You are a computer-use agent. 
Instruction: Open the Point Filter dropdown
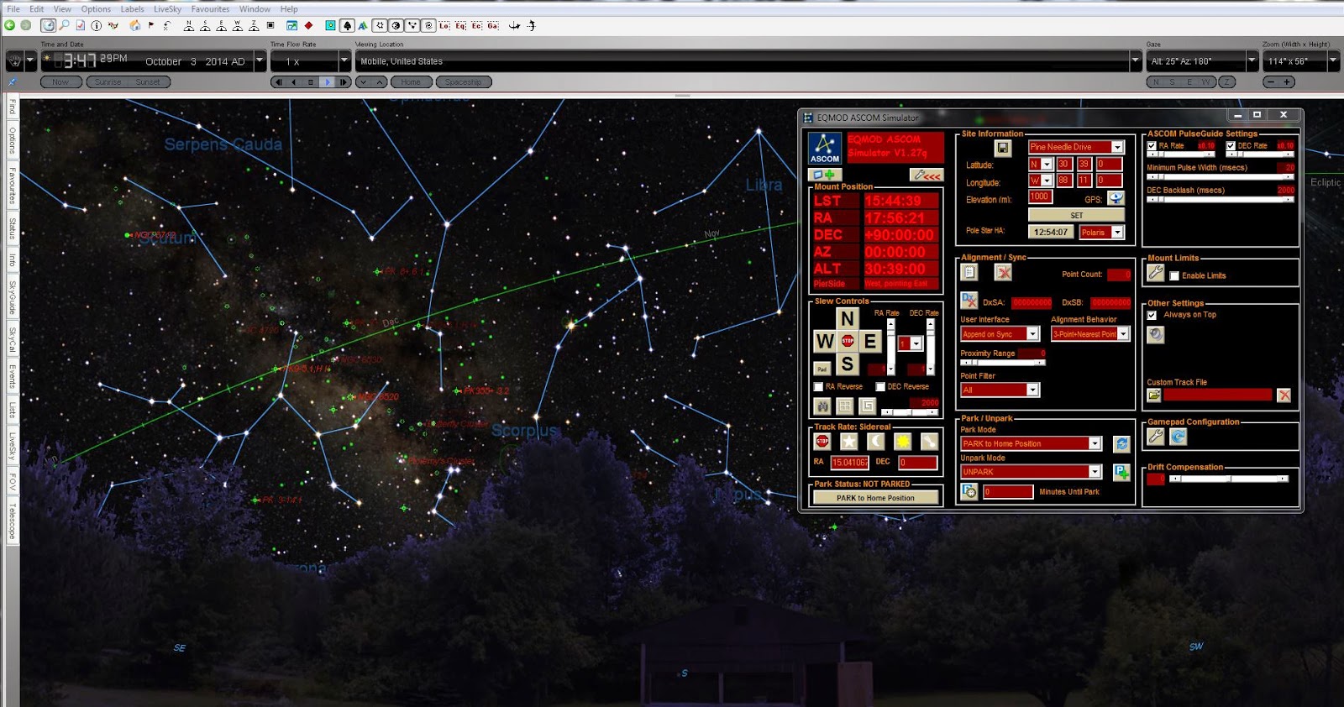[x=1032, y=390]
